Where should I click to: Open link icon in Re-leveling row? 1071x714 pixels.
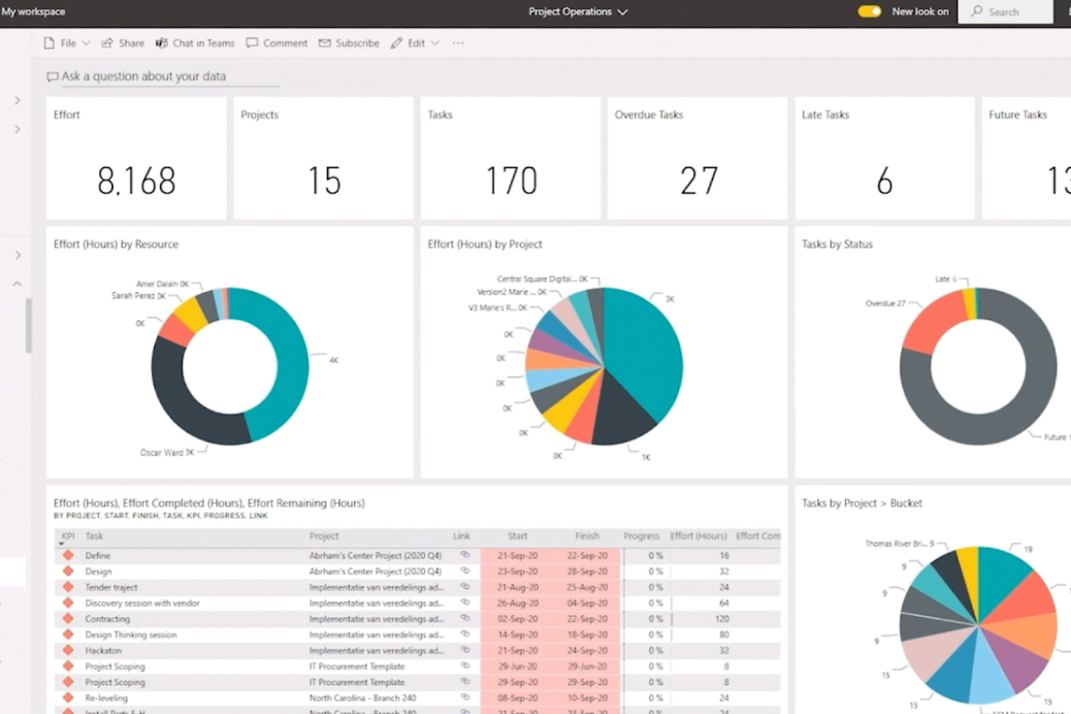click(x=465, y=698)
